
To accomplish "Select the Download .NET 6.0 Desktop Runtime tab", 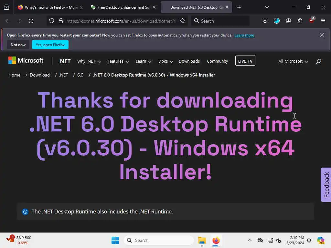I will (196, 7).
